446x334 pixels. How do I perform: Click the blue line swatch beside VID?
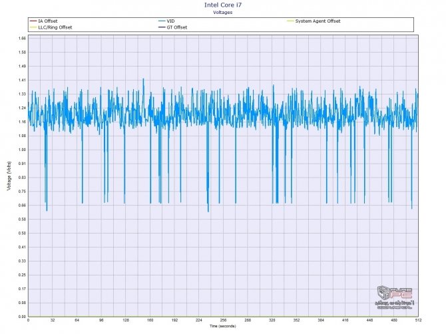[x=162, y=21]
